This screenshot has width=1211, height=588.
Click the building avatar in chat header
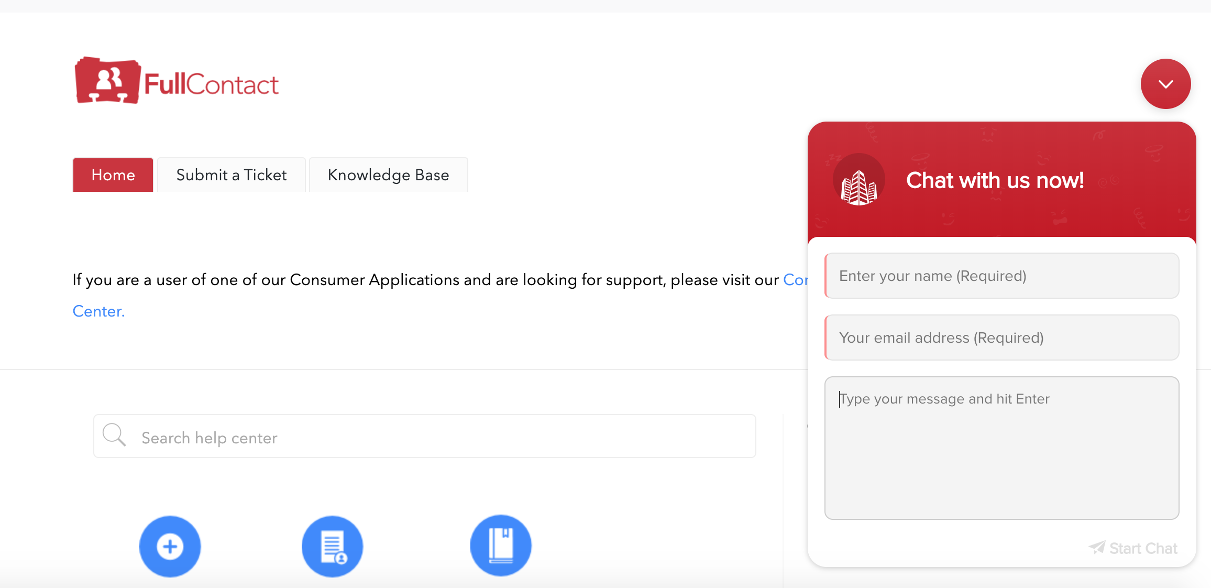[858, 180]
